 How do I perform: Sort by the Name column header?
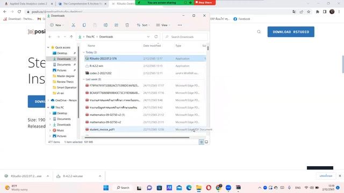click(91, 46)
